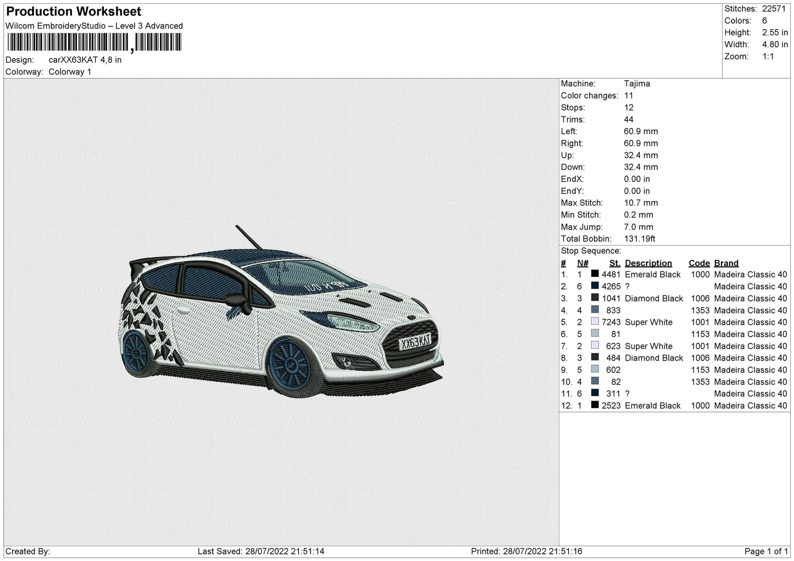Click the 'Code' column header
This screenshot has height=561, width=794.
699,263
